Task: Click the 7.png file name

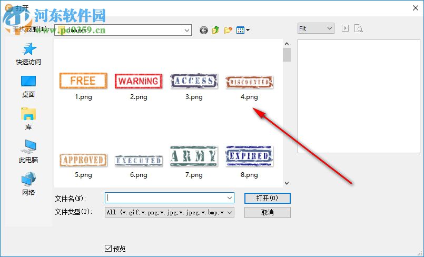Action: (x=194, y=175)
